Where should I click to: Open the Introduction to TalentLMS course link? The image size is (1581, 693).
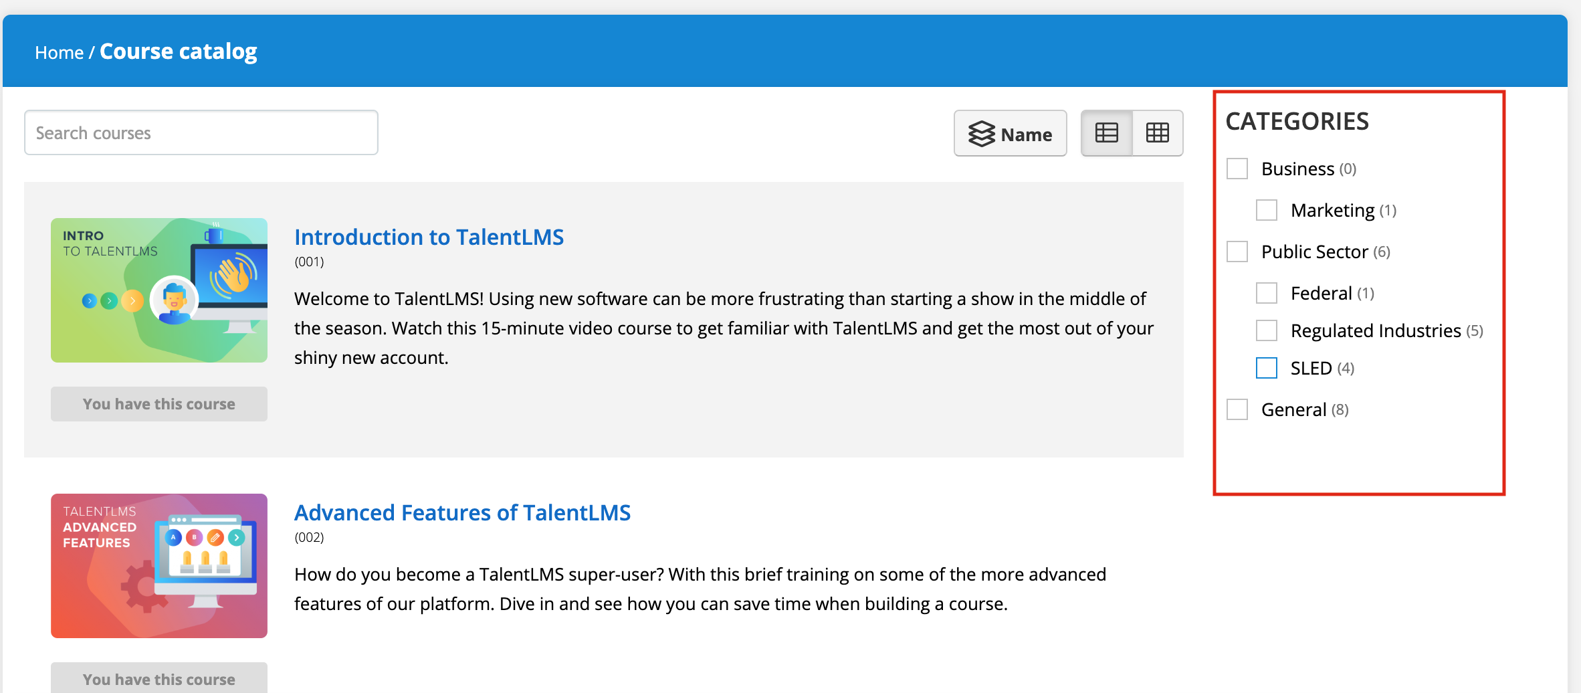tap(429, 237)
